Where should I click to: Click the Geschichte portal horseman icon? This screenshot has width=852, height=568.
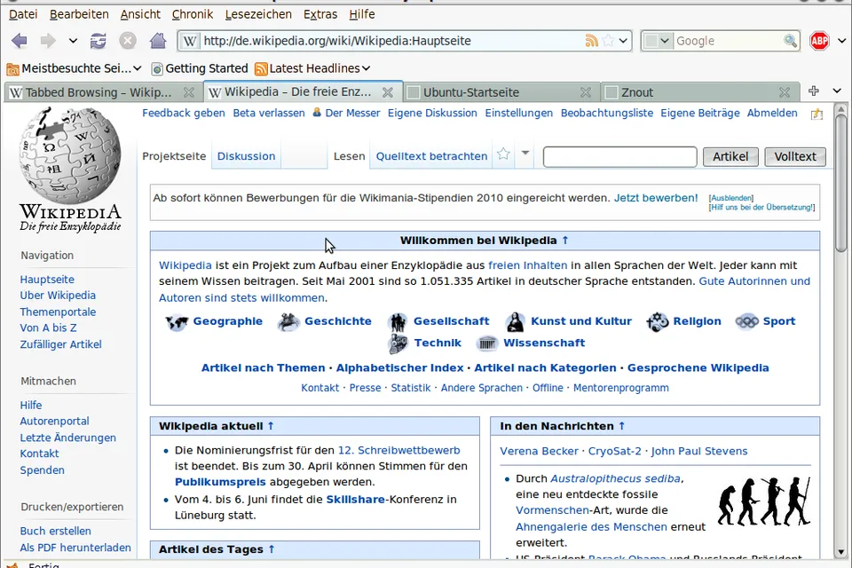pyautogui.click(x=288, y=322)
